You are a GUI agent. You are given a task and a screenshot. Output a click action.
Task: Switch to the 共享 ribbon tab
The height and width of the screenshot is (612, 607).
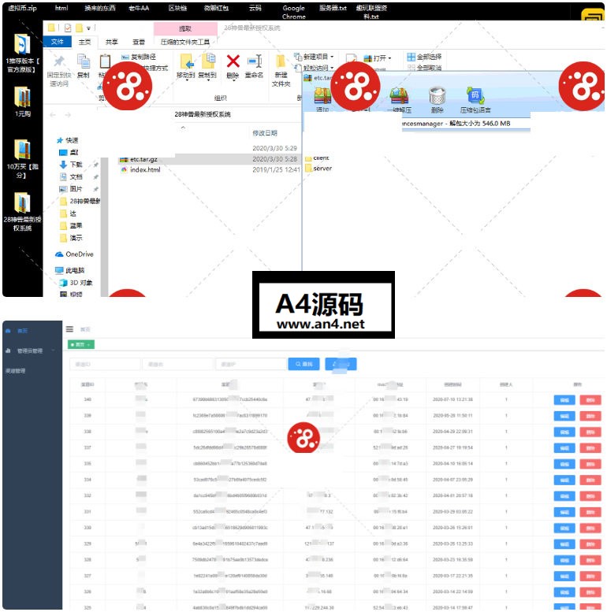point(112,42)
